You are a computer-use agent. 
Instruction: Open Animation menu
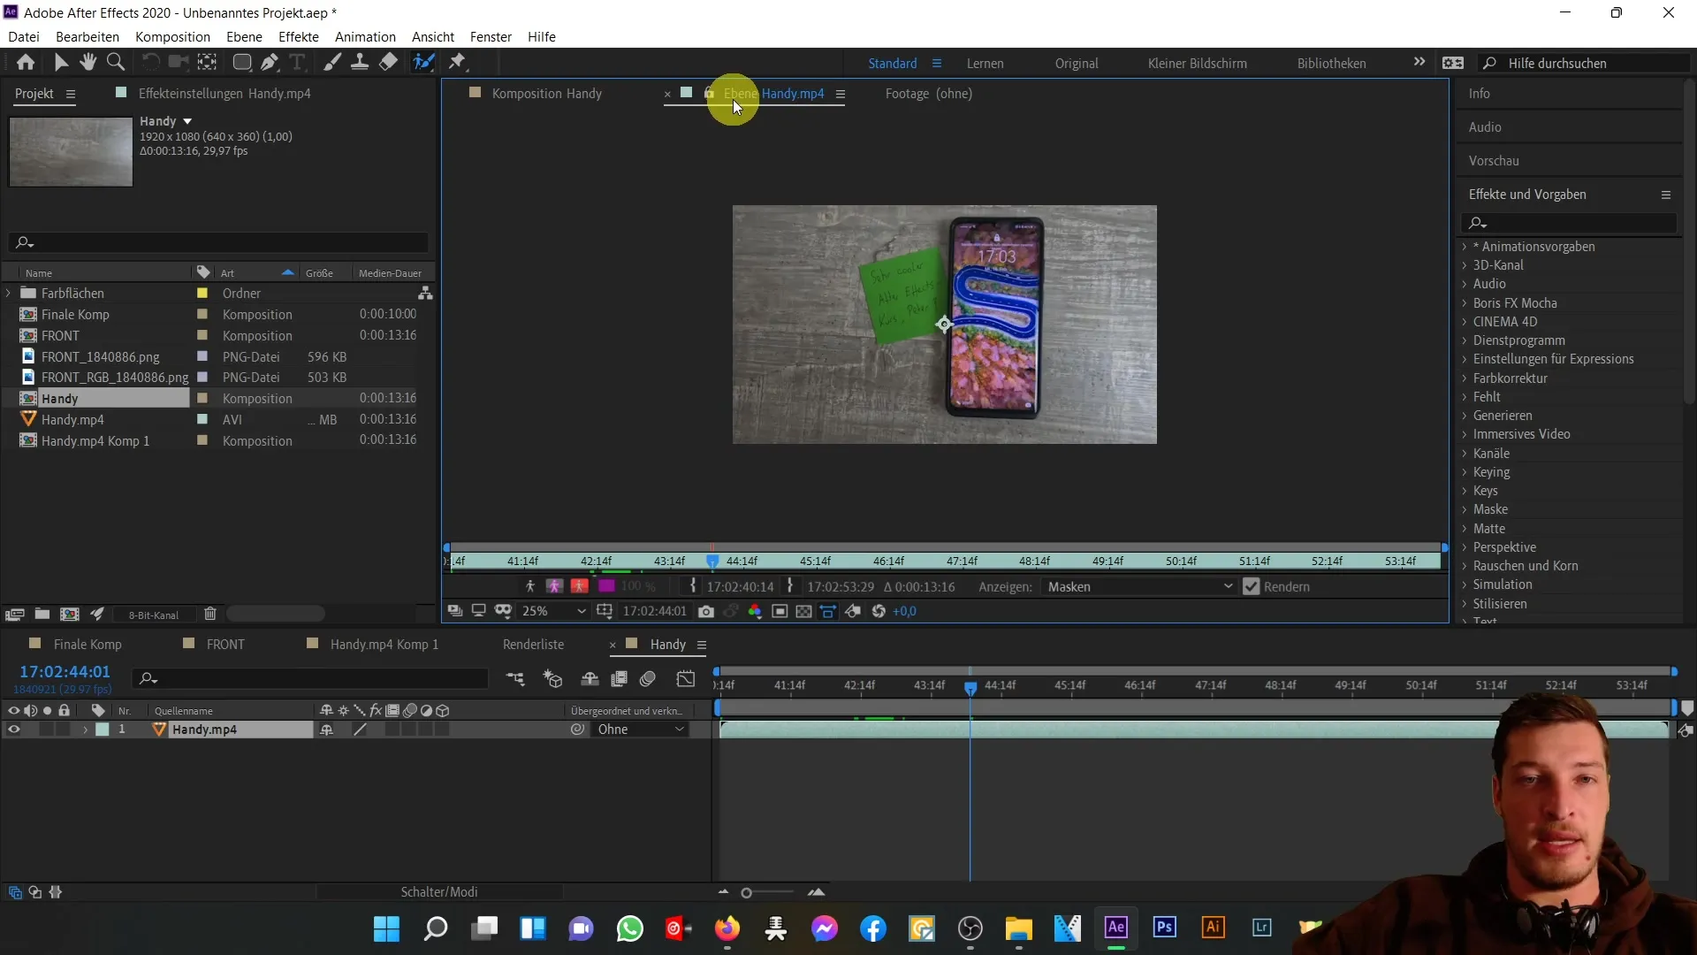click(365, 36)
